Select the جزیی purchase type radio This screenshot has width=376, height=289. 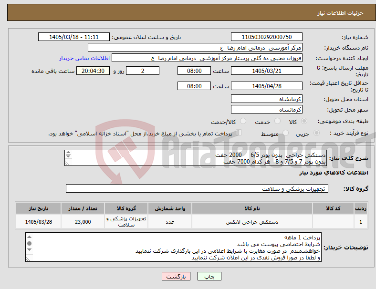pyautogui.click(x=316, y=133)
